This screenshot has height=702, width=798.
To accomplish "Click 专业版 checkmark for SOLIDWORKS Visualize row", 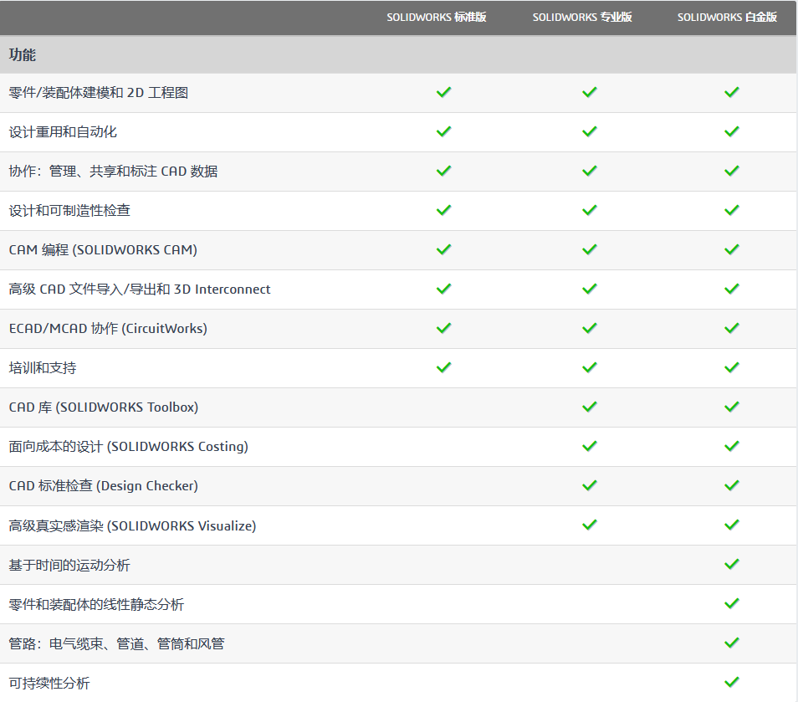I will point(590,525).
